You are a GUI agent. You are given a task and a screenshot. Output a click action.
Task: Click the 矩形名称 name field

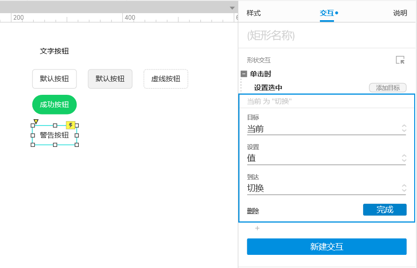pos(326,35)
